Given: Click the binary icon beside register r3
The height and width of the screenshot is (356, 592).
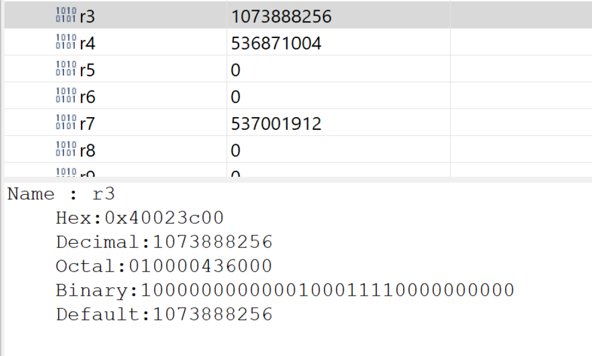Looking at the screenshot, I should pos(65,16).
